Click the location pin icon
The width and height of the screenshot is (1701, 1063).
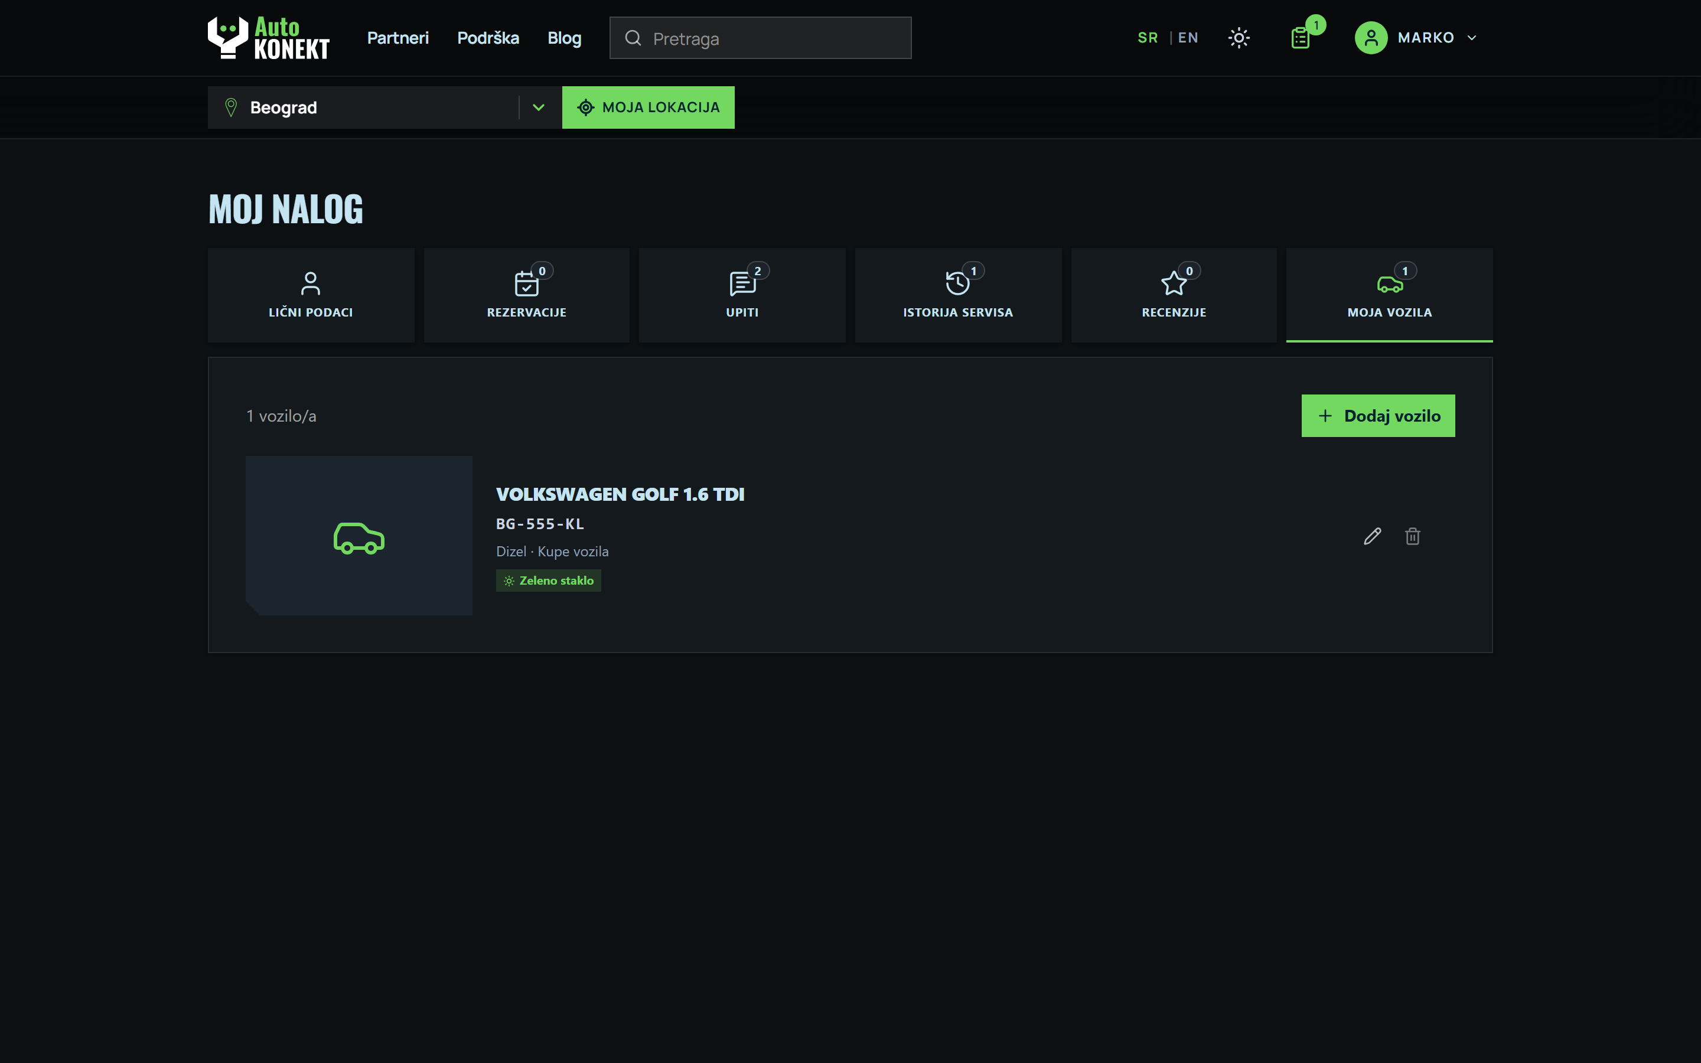(230, 107)
